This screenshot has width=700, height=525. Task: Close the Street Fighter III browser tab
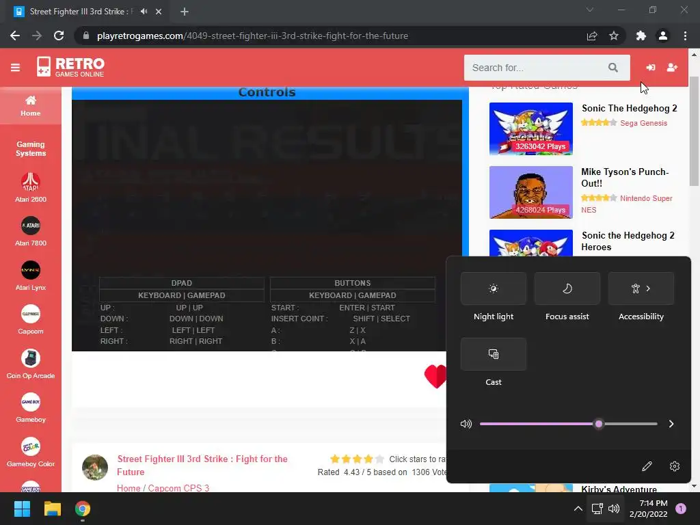[159, 12]
